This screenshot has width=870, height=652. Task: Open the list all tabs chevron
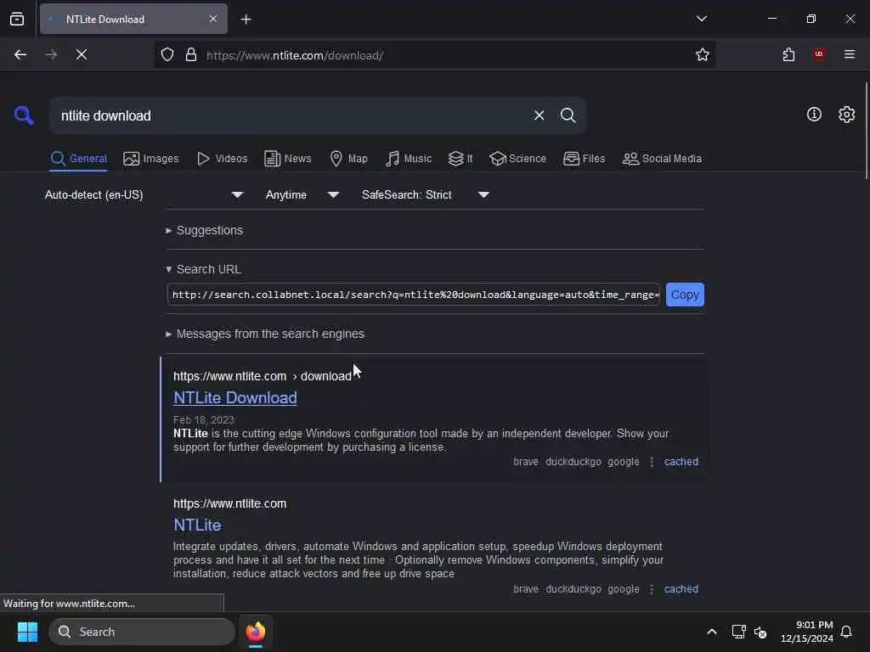[701, 19]
